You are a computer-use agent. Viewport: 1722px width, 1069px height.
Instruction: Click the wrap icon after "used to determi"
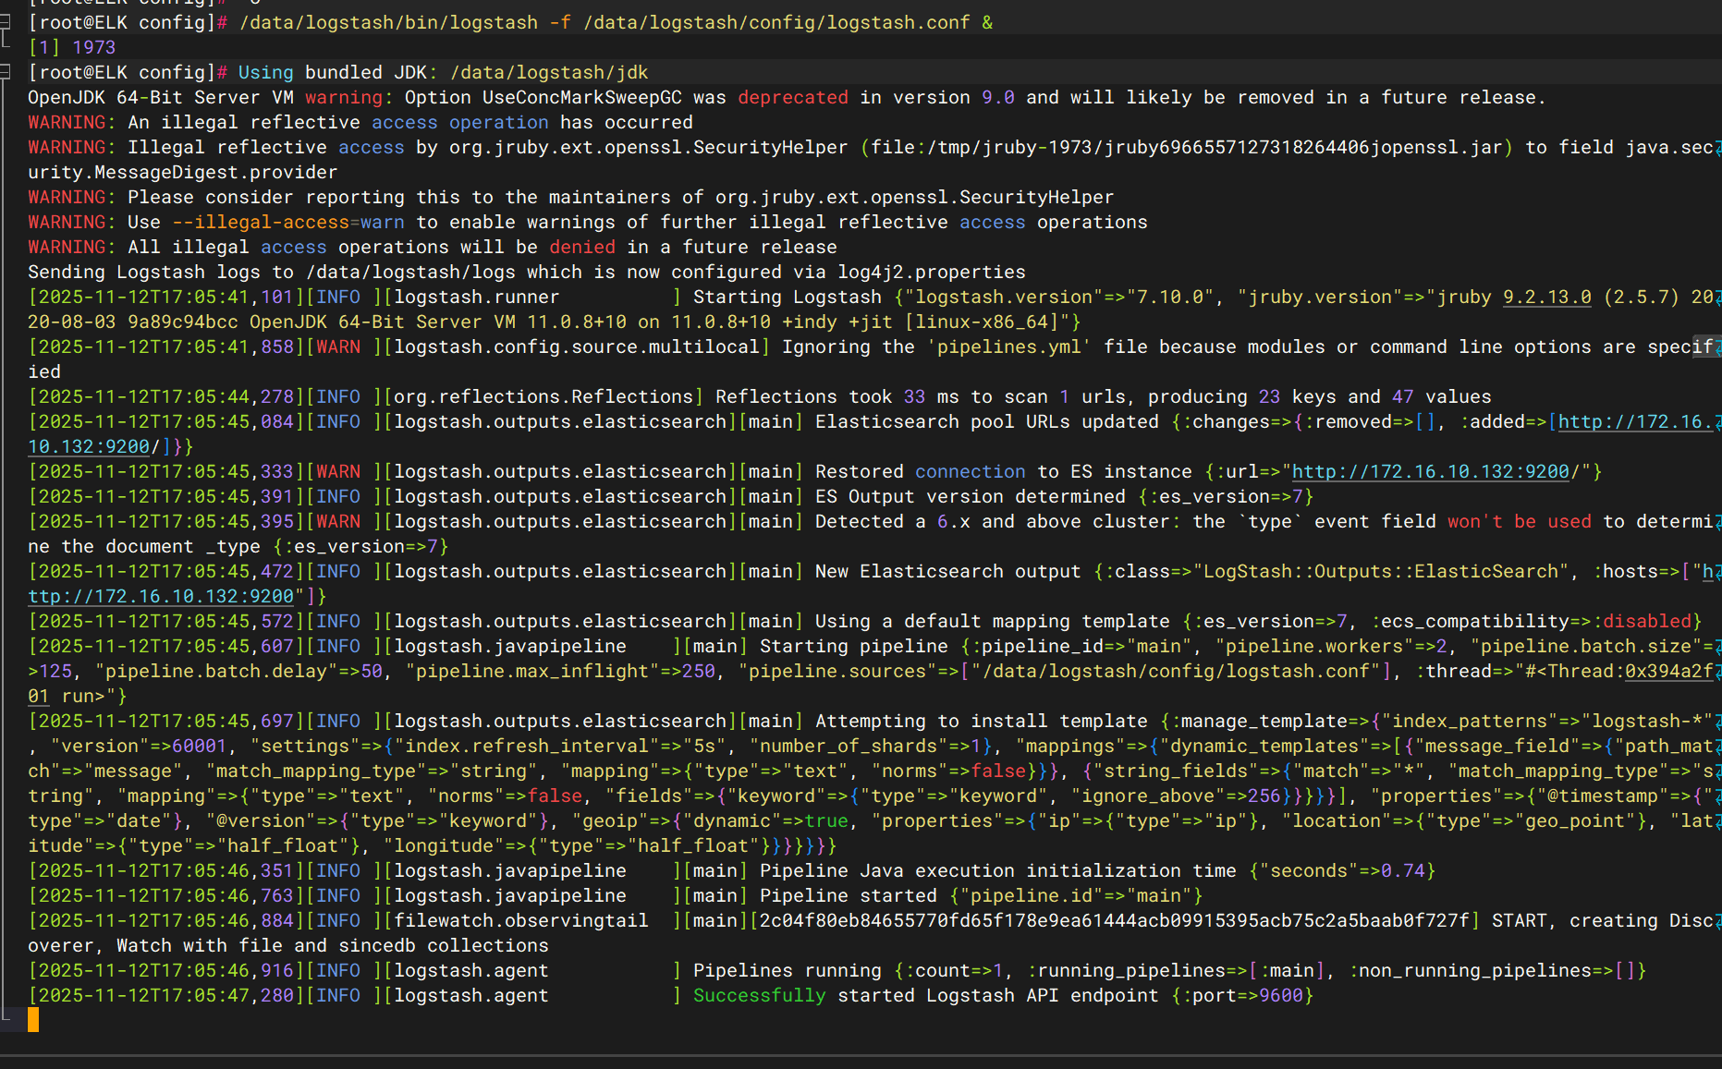pyautogui.click(x=1717, y=522)
